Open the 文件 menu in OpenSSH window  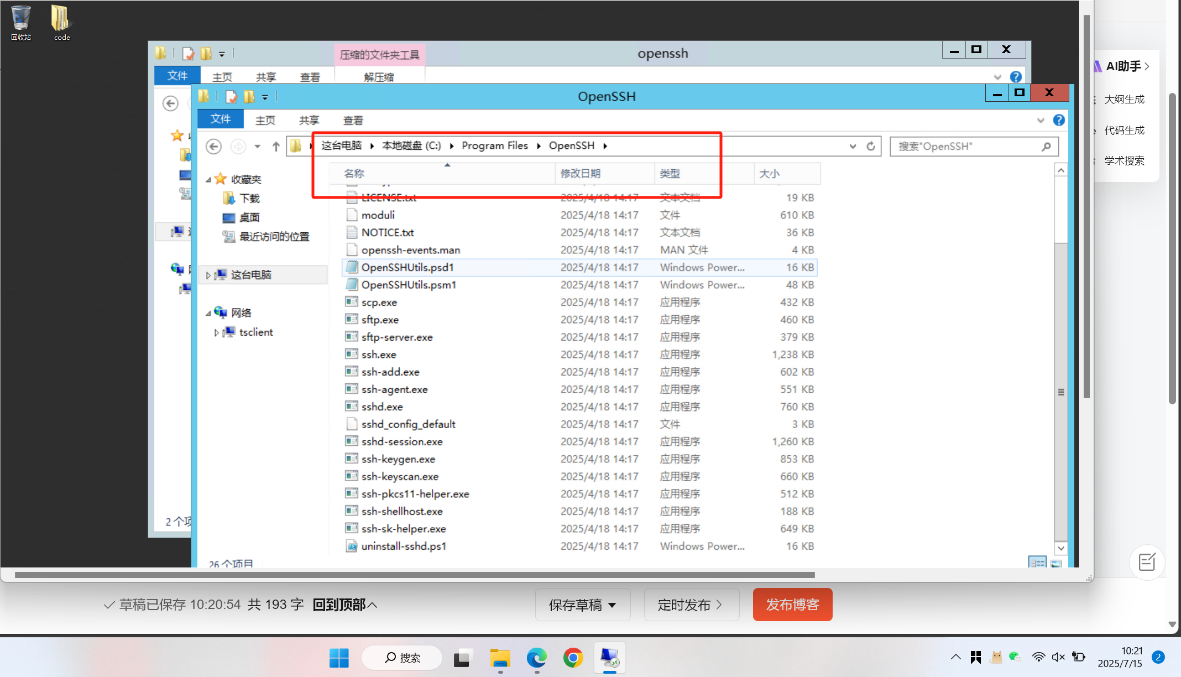click(x=220, y=119)
